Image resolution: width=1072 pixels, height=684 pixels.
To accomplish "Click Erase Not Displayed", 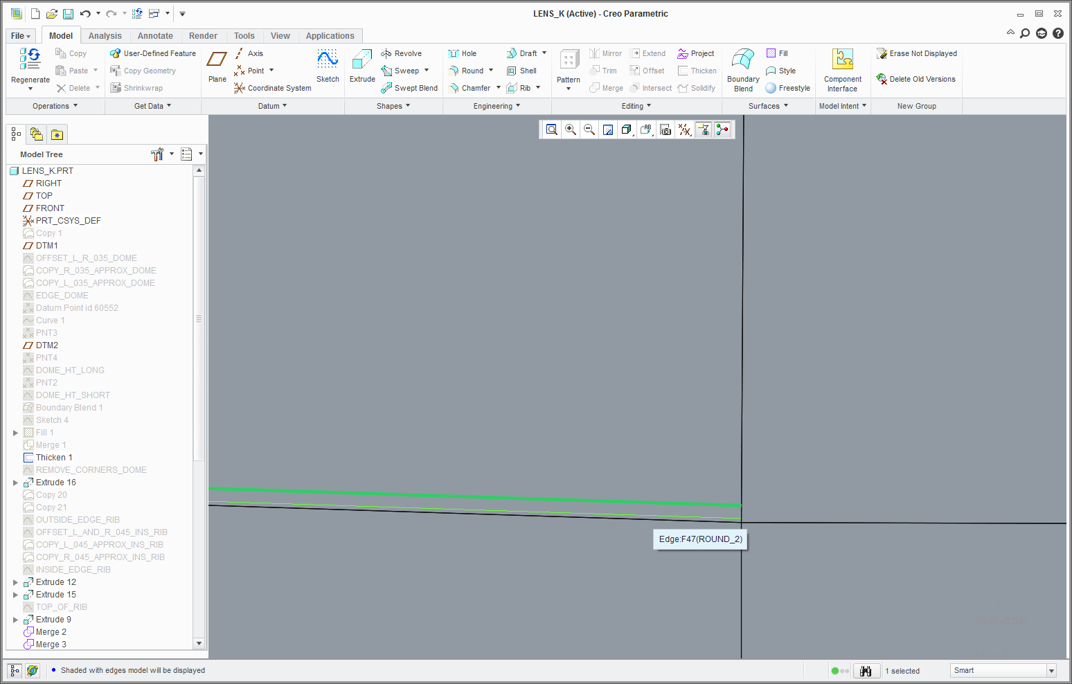I will (x=917, y=53).
